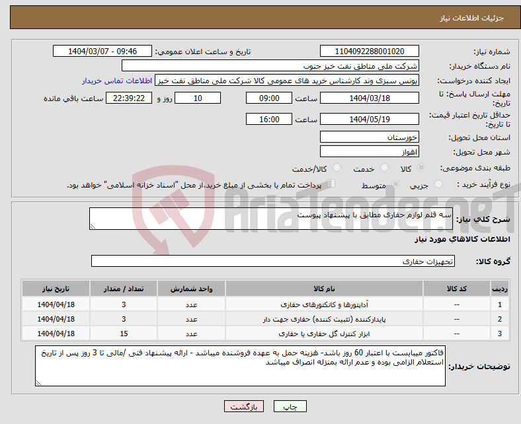Click the resize handle of شرح کلی نیاز box
521x424 pixels.
93,227
